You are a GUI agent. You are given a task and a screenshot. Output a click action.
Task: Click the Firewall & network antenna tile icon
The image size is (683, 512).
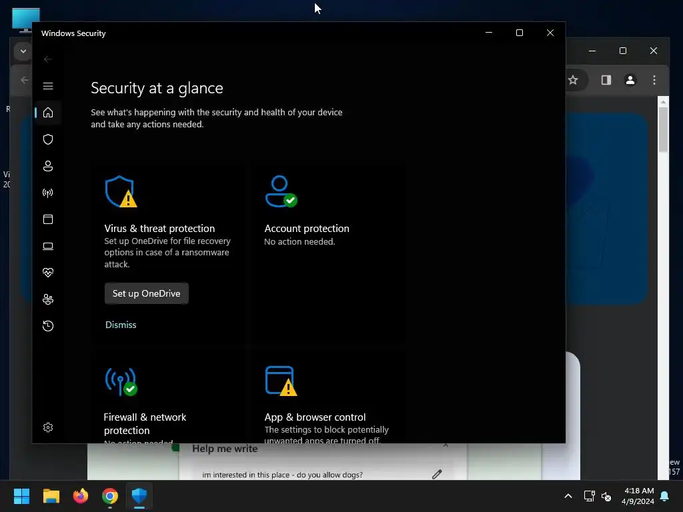121,381
